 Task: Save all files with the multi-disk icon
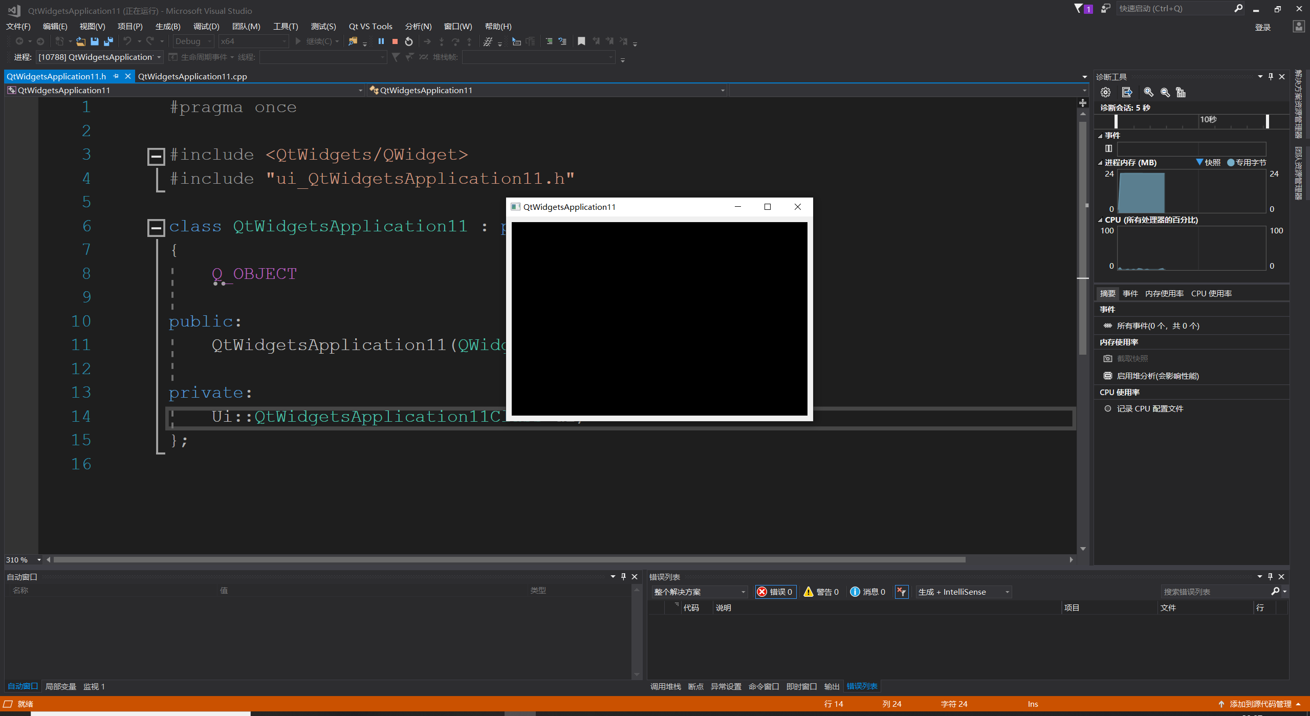pyautogui.click(x=108, y=41)
